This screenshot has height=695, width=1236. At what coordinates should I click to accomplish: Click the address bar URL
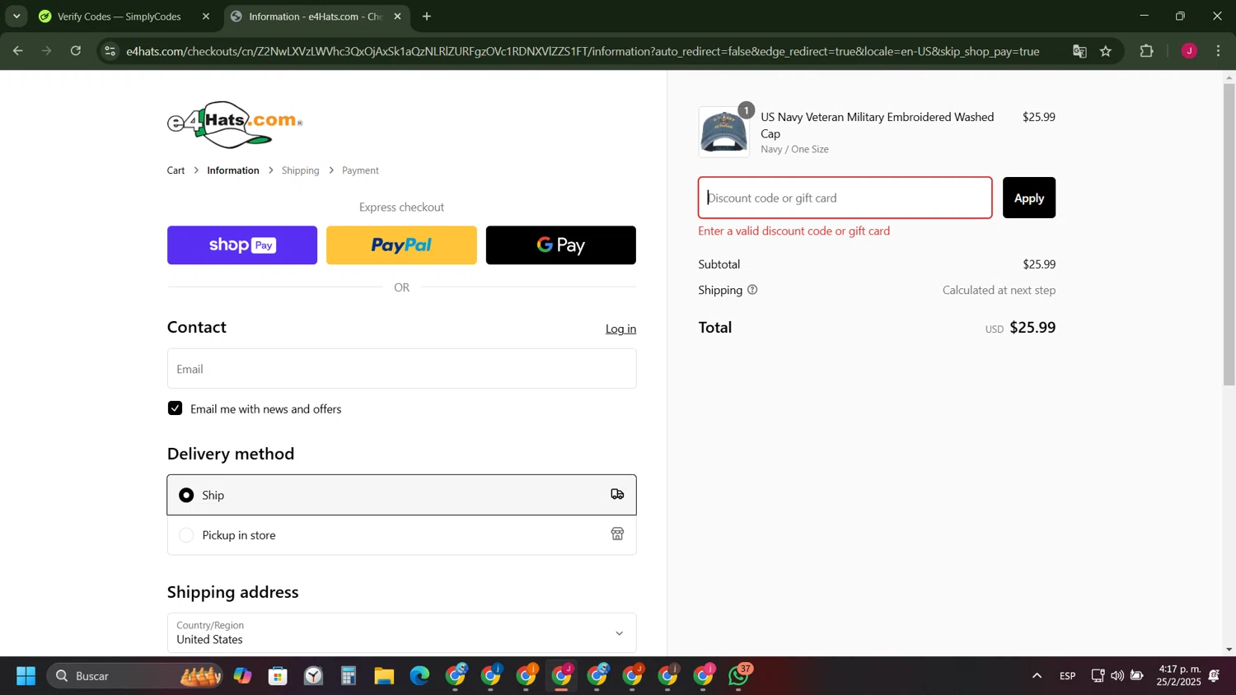tap(583, 51)
